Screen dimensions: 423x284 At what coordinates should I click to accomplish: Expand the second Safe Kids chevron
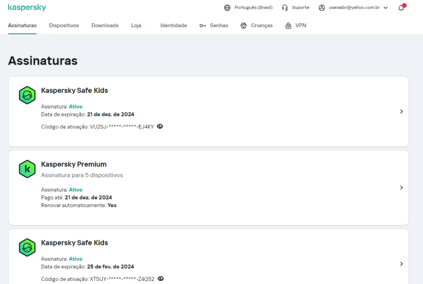pyautogui.click(x=401, y=263)
